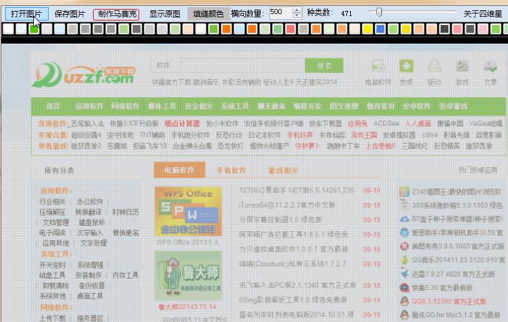Screen dimensions: 508x322
Task: Save the picture with 保存图片
Action: click(70, 14)
